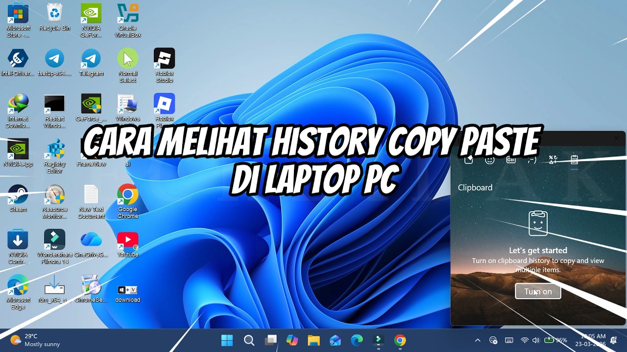Open Outlook from the taskbar

[x=335, y=340]
